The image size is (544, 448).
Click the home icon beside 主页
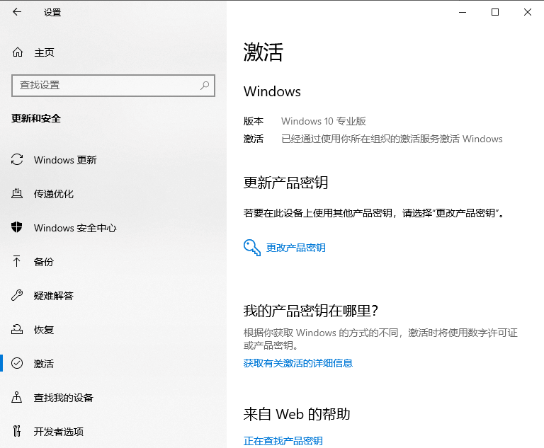(17, 52)
